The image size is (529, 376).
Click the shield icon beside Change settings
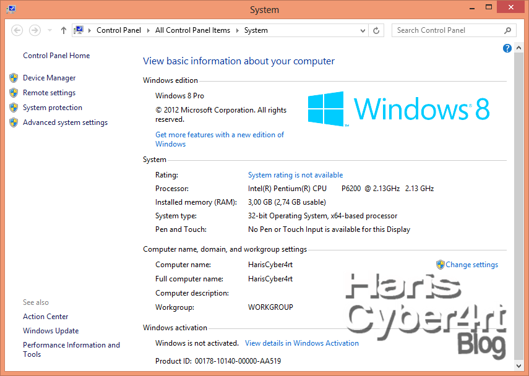[x=441, y=265]
